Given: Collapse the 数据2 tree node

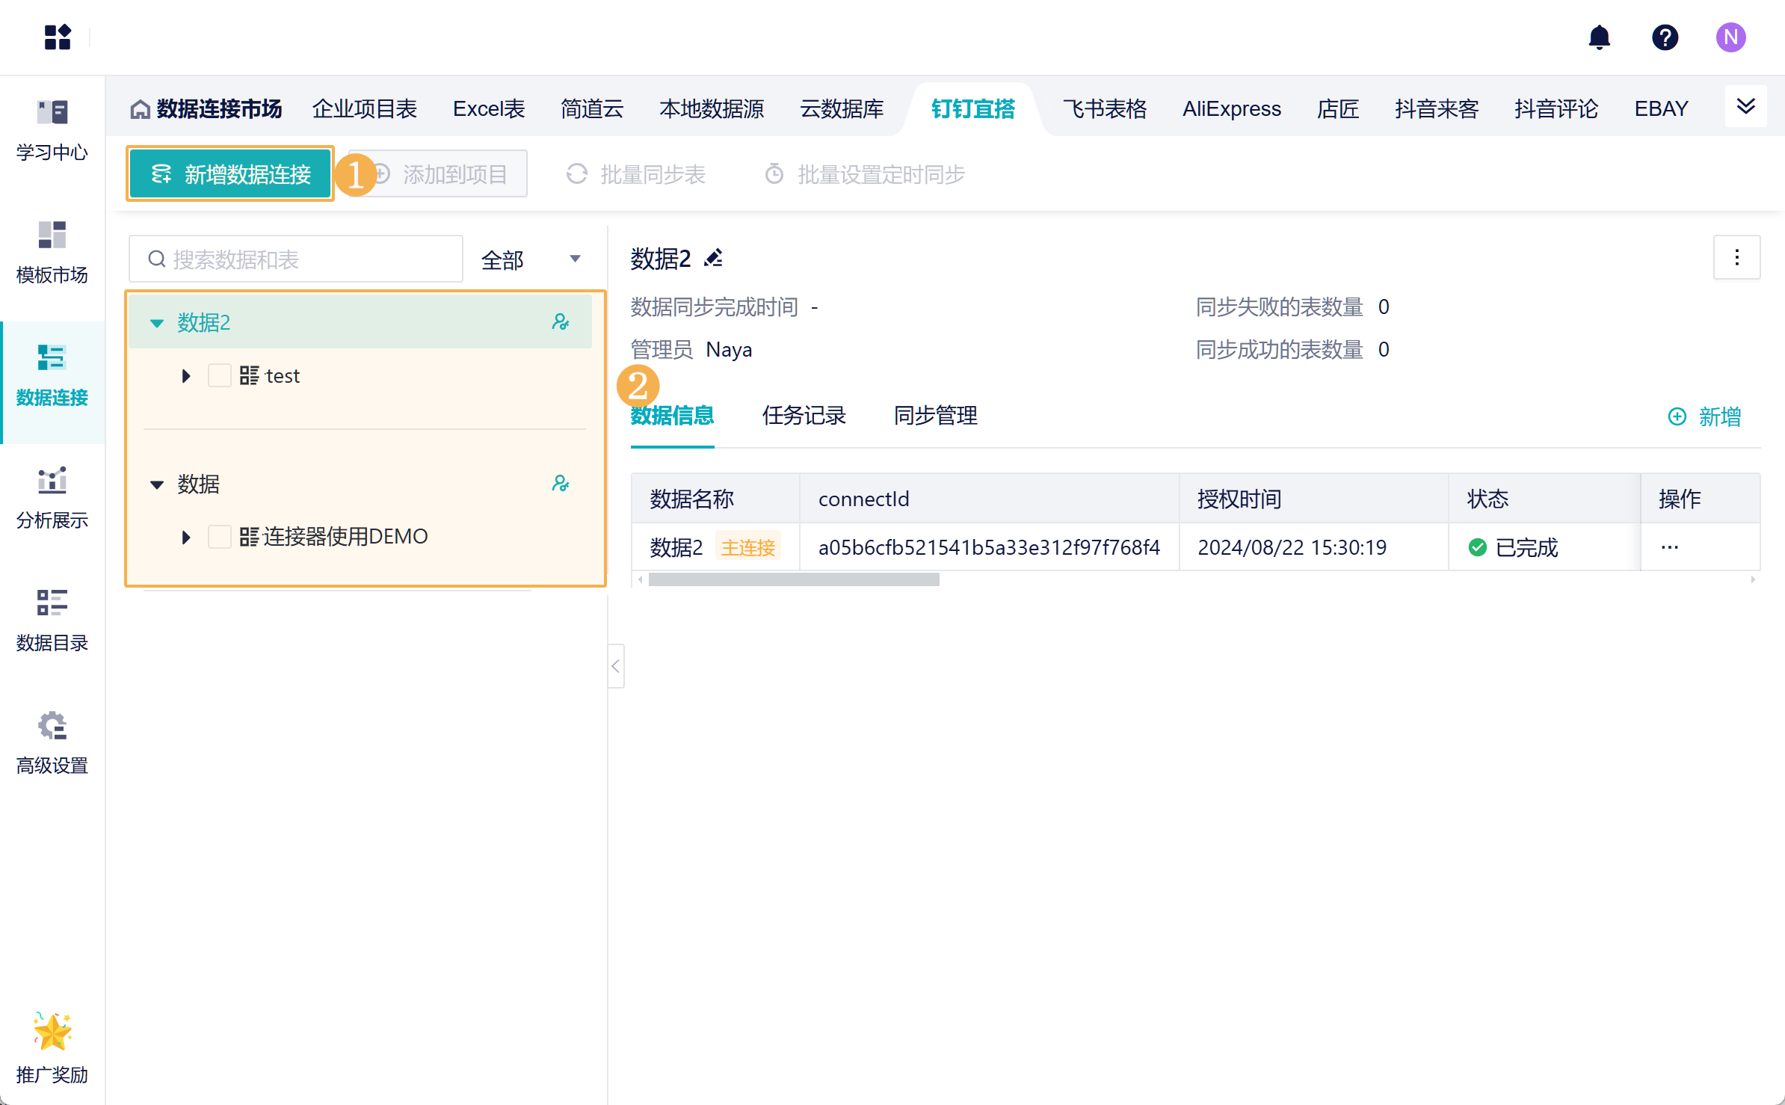Looking at the screenshot, I should pyautogui.click(x=157, y=323).
